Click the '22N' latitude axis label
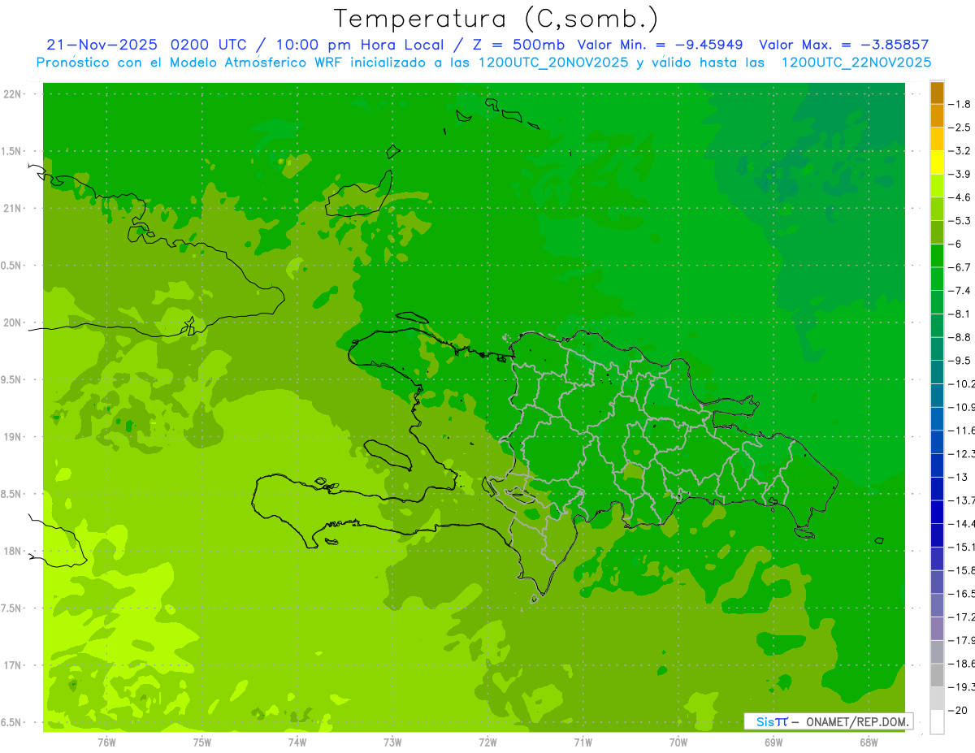 14,93
